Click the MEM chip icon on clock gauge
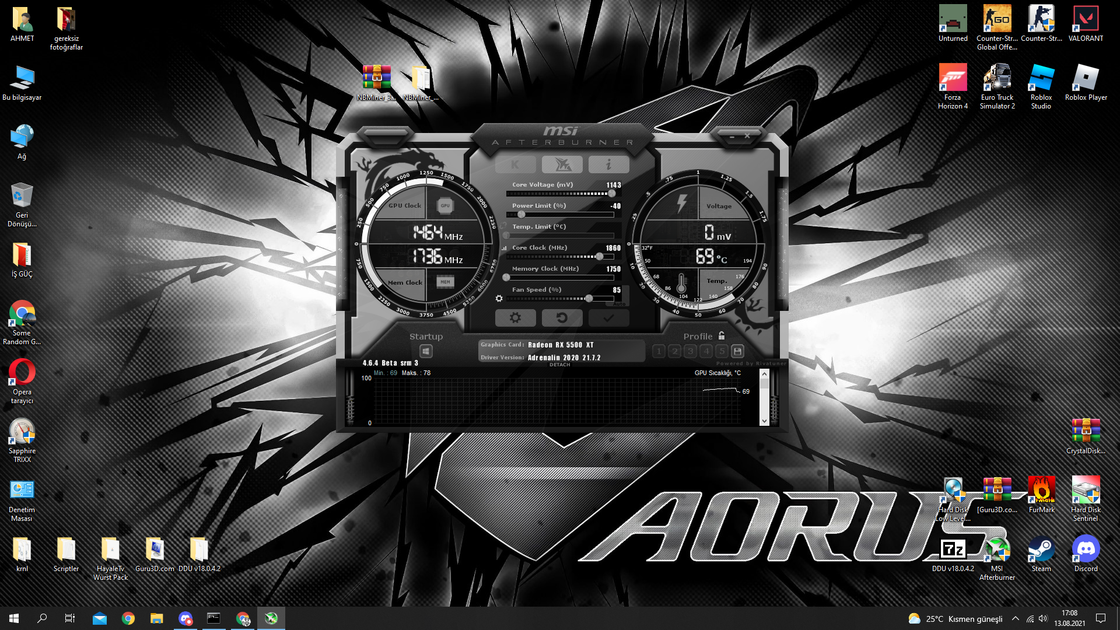 [445, 282]
